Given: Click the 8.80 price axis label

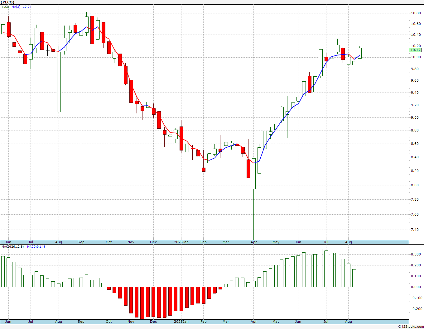Looking at the screenshot, I should (x=416, y=130).
